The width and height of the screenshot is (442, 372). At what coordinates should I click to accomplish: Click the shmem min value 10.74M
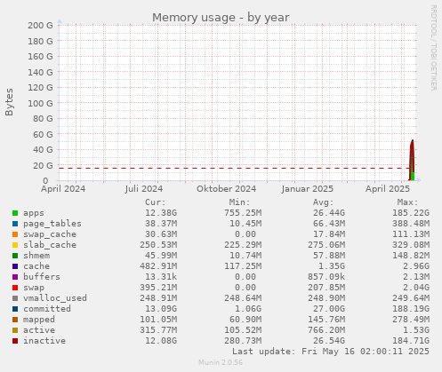tap(245, 256)
